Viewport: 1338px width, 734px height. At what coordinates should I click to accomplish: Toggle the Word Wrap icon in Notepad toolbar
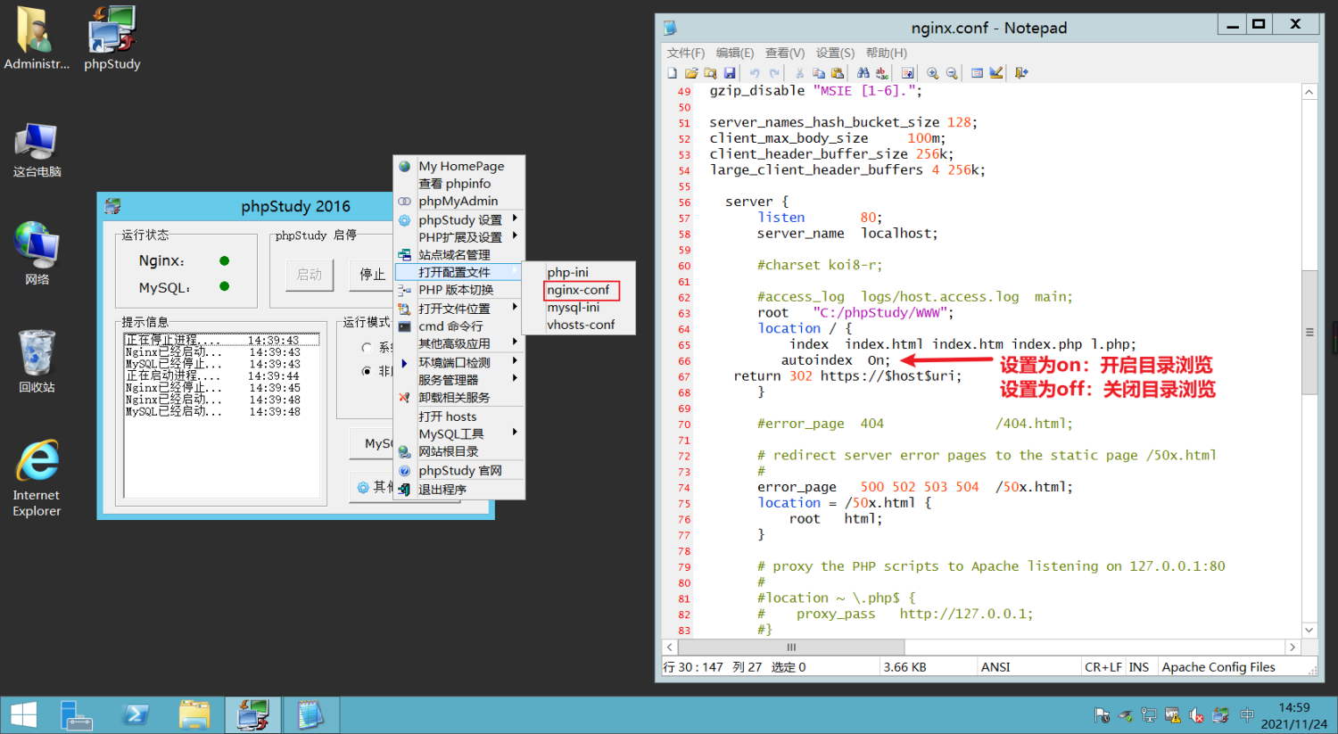(x=907, y=73)
